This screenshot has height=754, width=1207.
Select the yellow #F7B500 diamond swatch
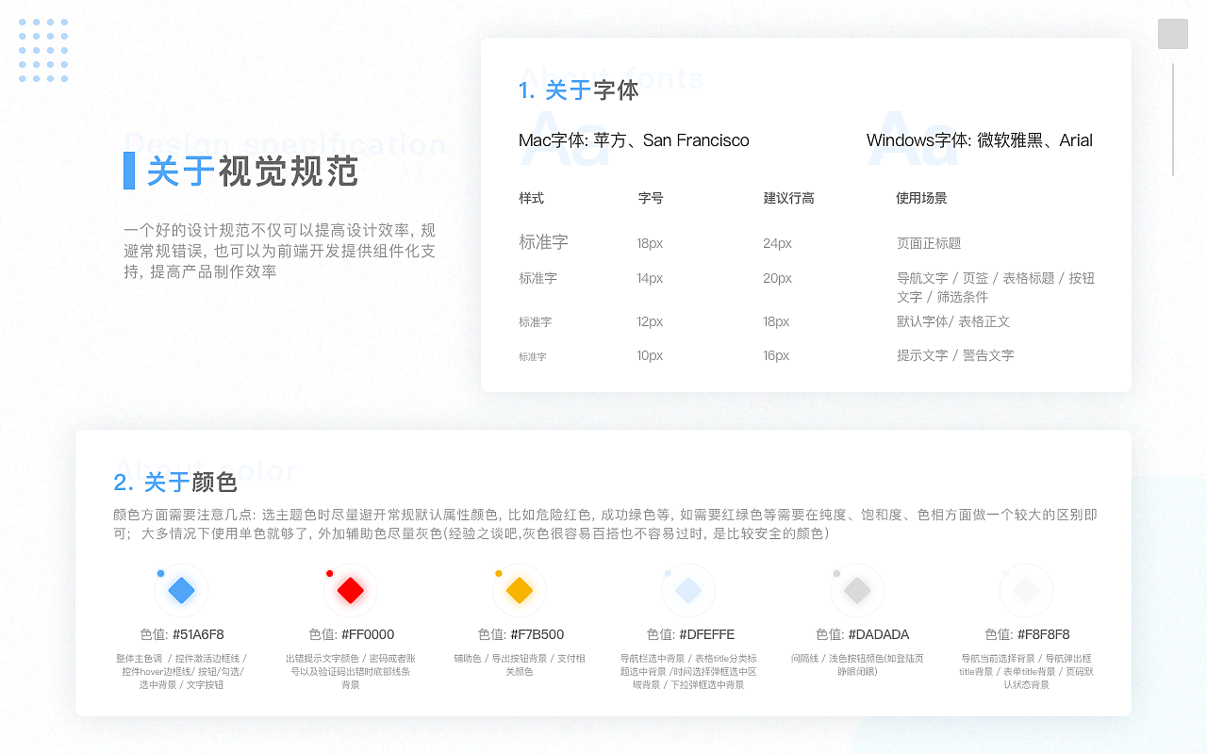point(519,589)
